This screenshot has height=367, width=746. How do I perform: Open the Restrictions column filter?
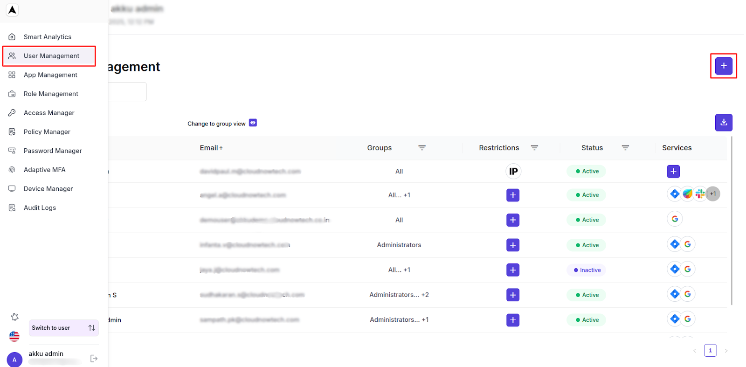click(x=534, y=148)
